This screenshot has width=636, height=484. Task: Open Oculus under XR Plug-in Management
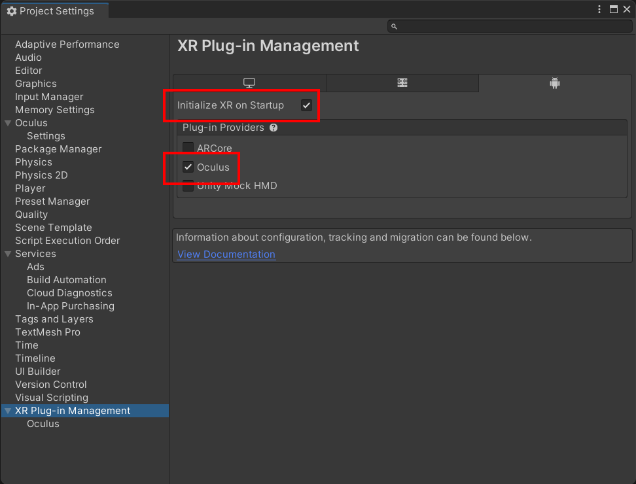43,424
